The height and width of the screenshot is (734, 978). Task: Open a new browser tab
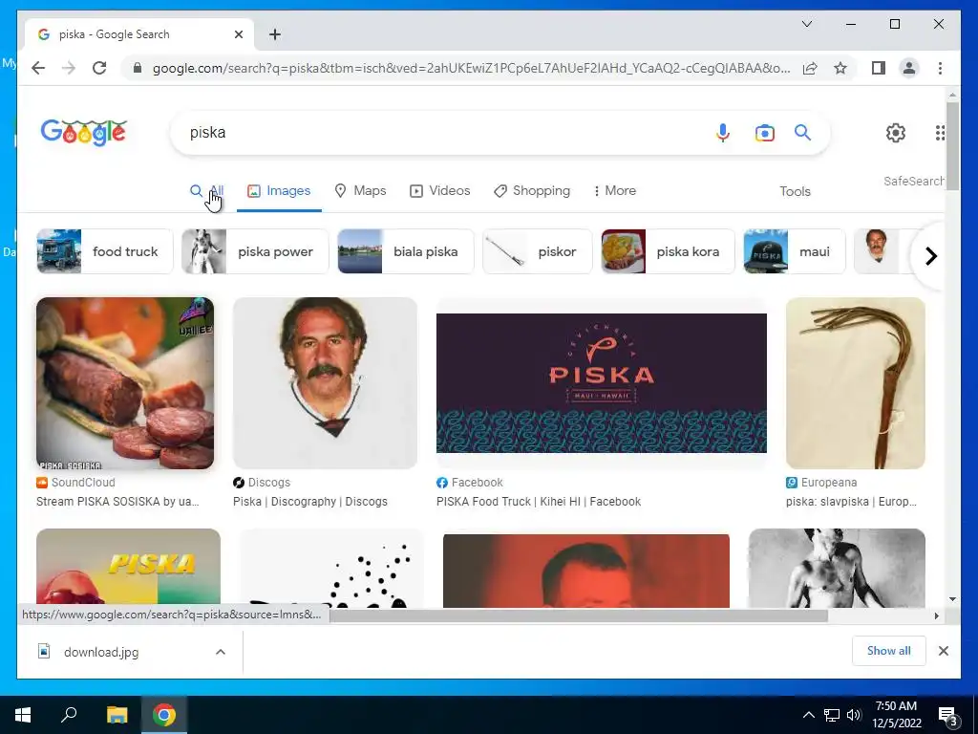pos(275,34)
